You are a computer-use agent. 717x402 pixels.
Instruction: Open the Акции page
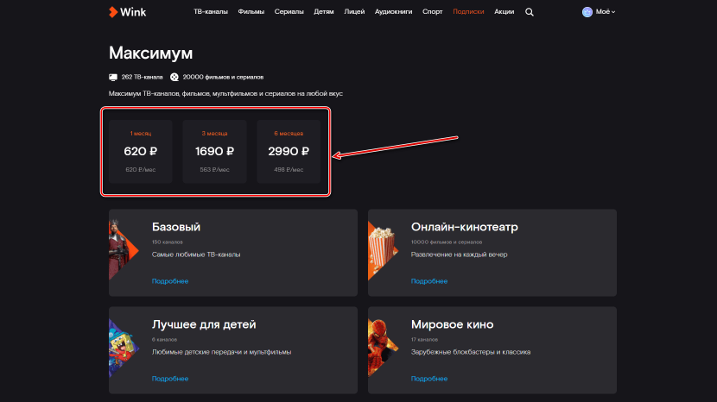(x=504, y=13)
